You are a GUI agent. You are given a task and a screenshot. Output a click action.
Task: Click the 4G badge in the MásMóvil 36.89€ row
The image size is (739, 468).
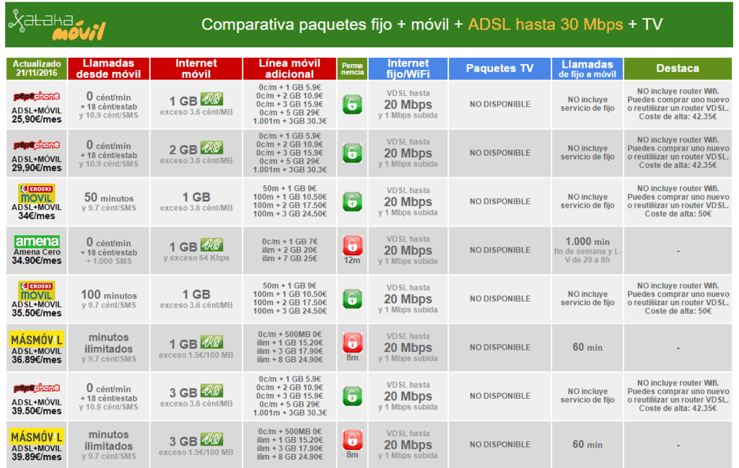[x=211, y=343]
